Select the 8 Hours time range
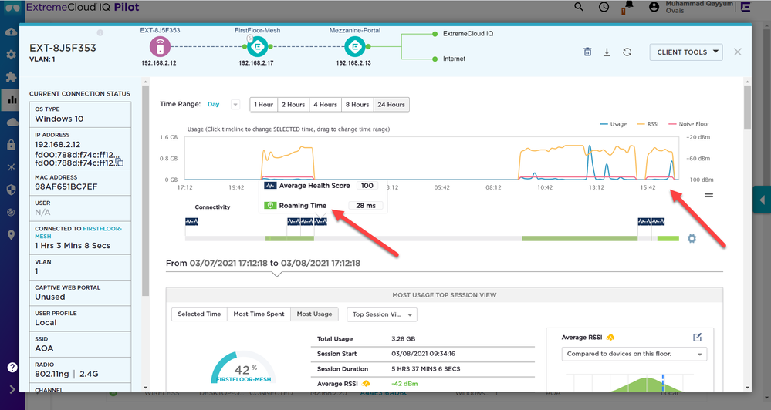This screenshot has width=771, height=410. 357,105
